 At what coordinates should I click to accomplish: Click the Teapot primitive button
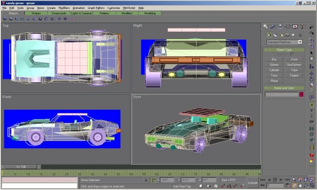tap(294, 75)
